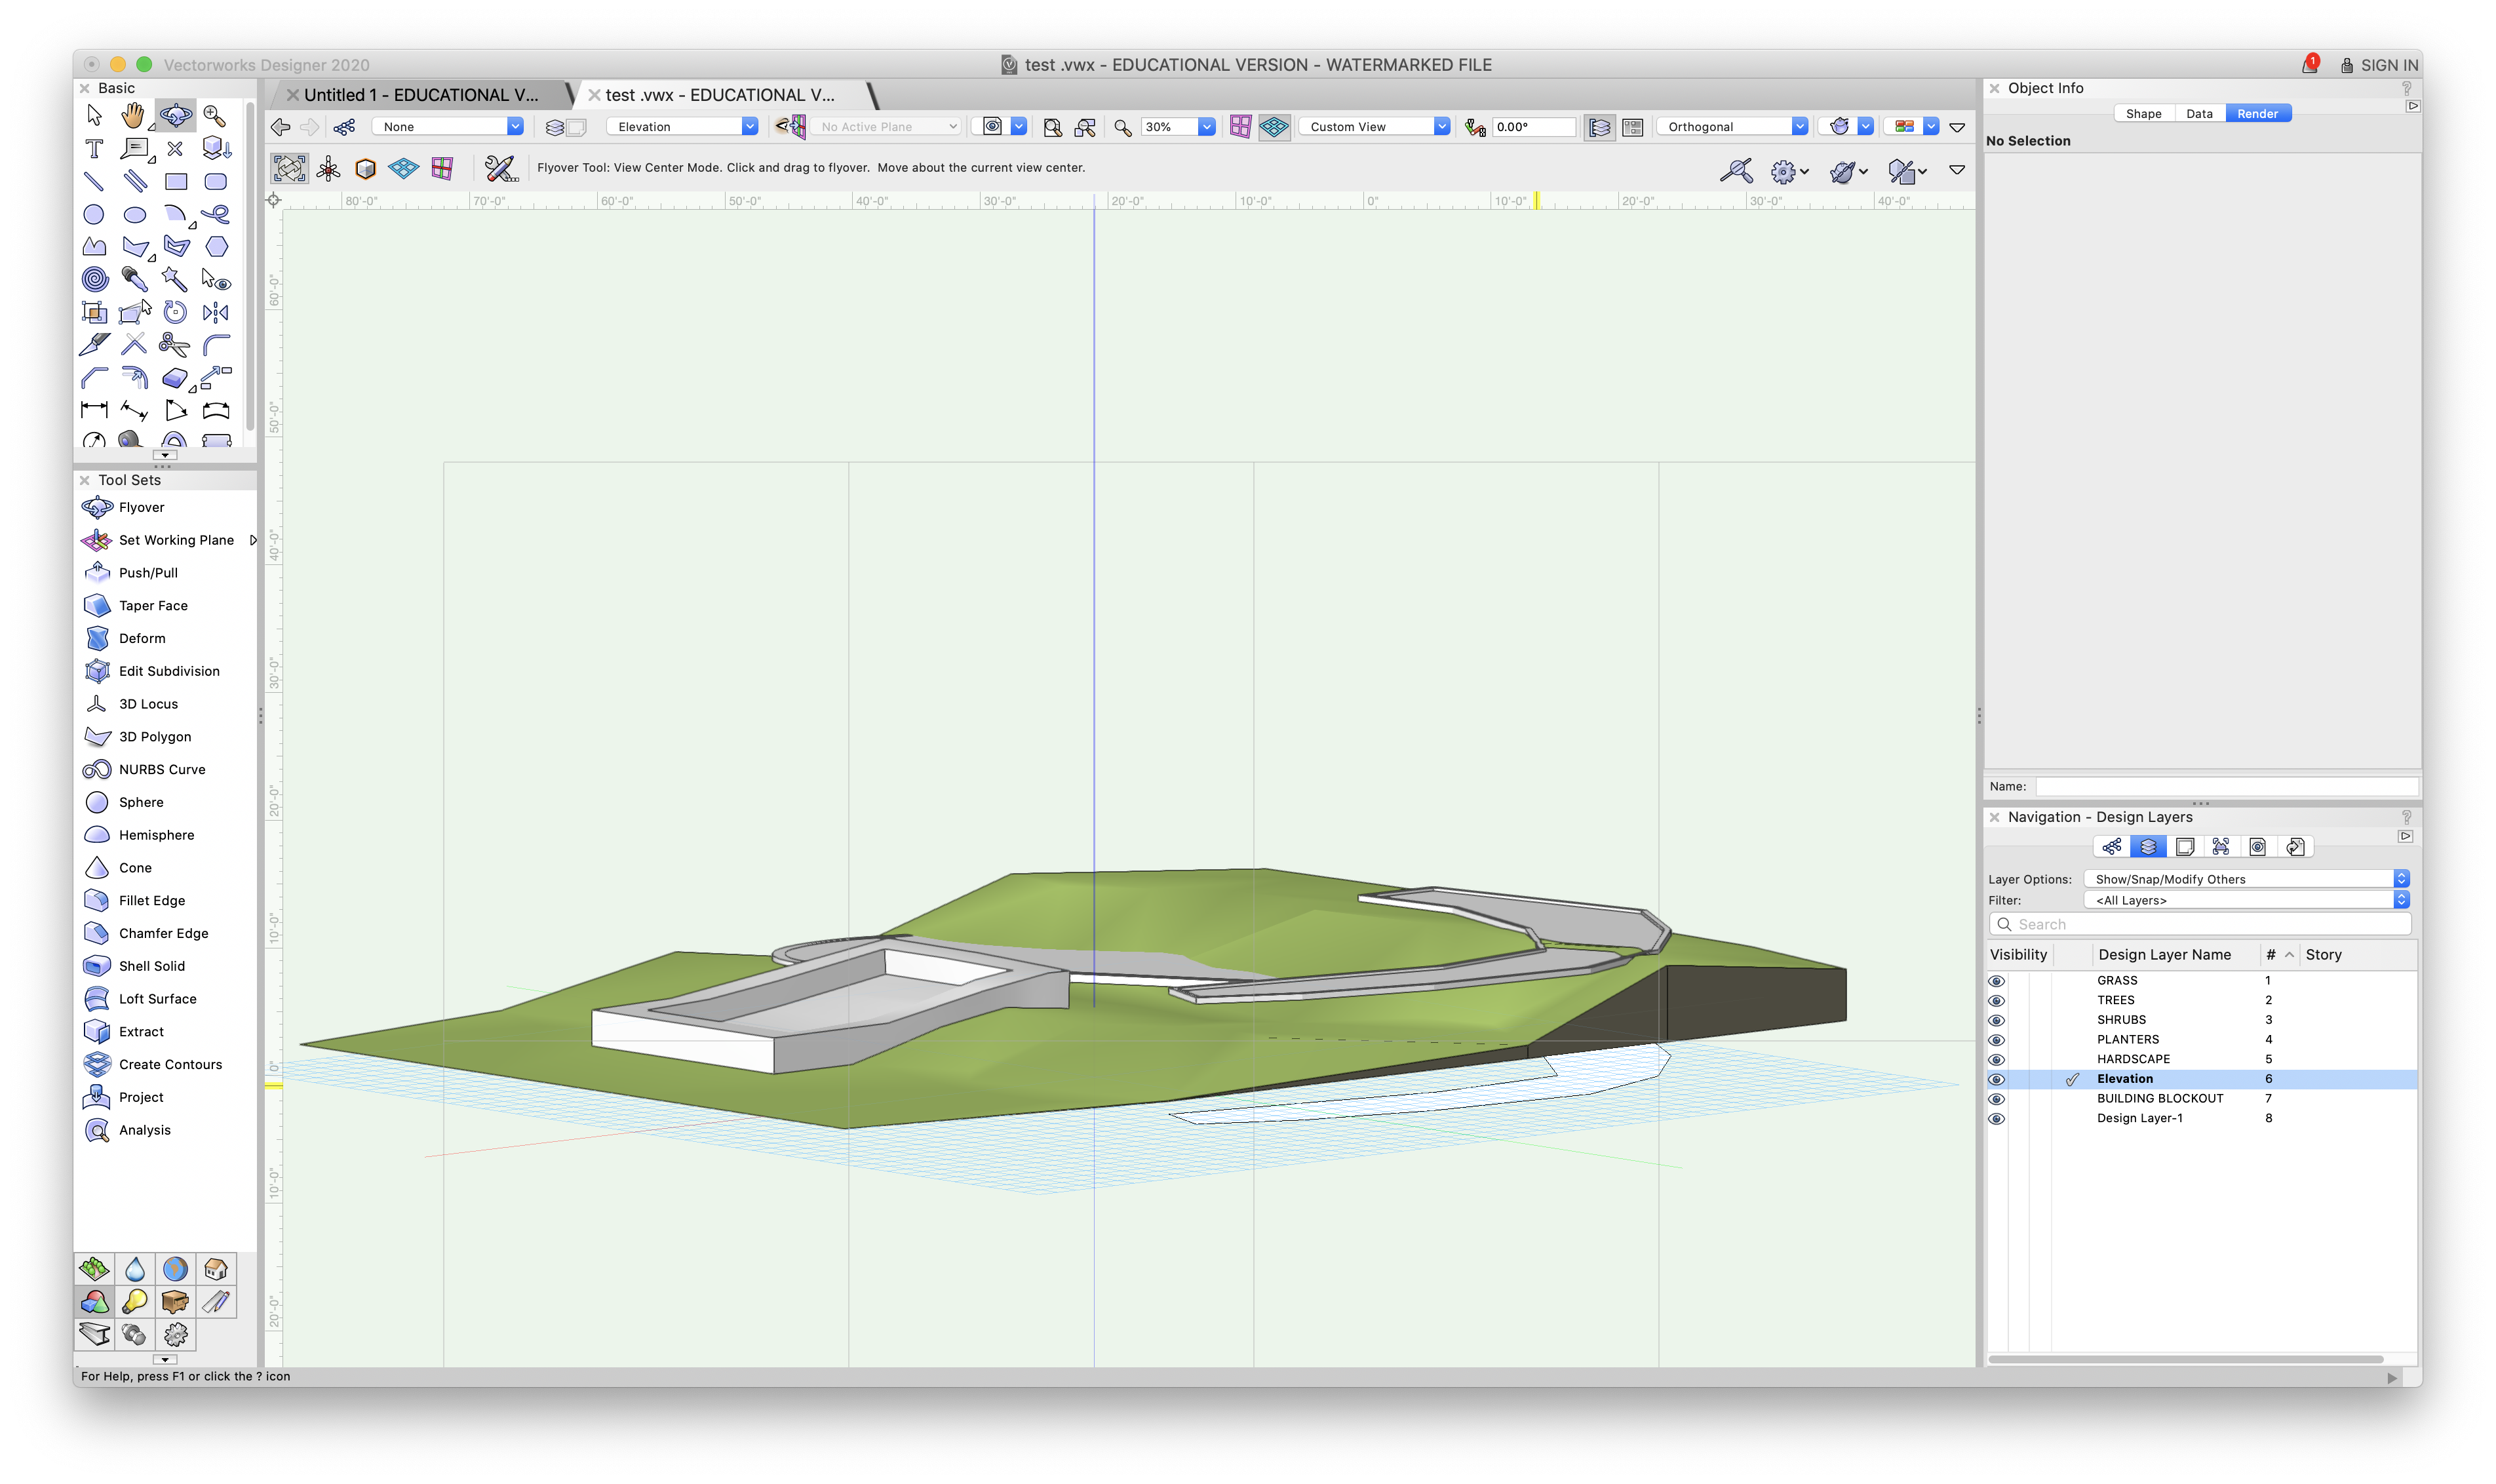Screen dimensions: 2496x1484
Task: Click the layer search field
Action: 2199,924
